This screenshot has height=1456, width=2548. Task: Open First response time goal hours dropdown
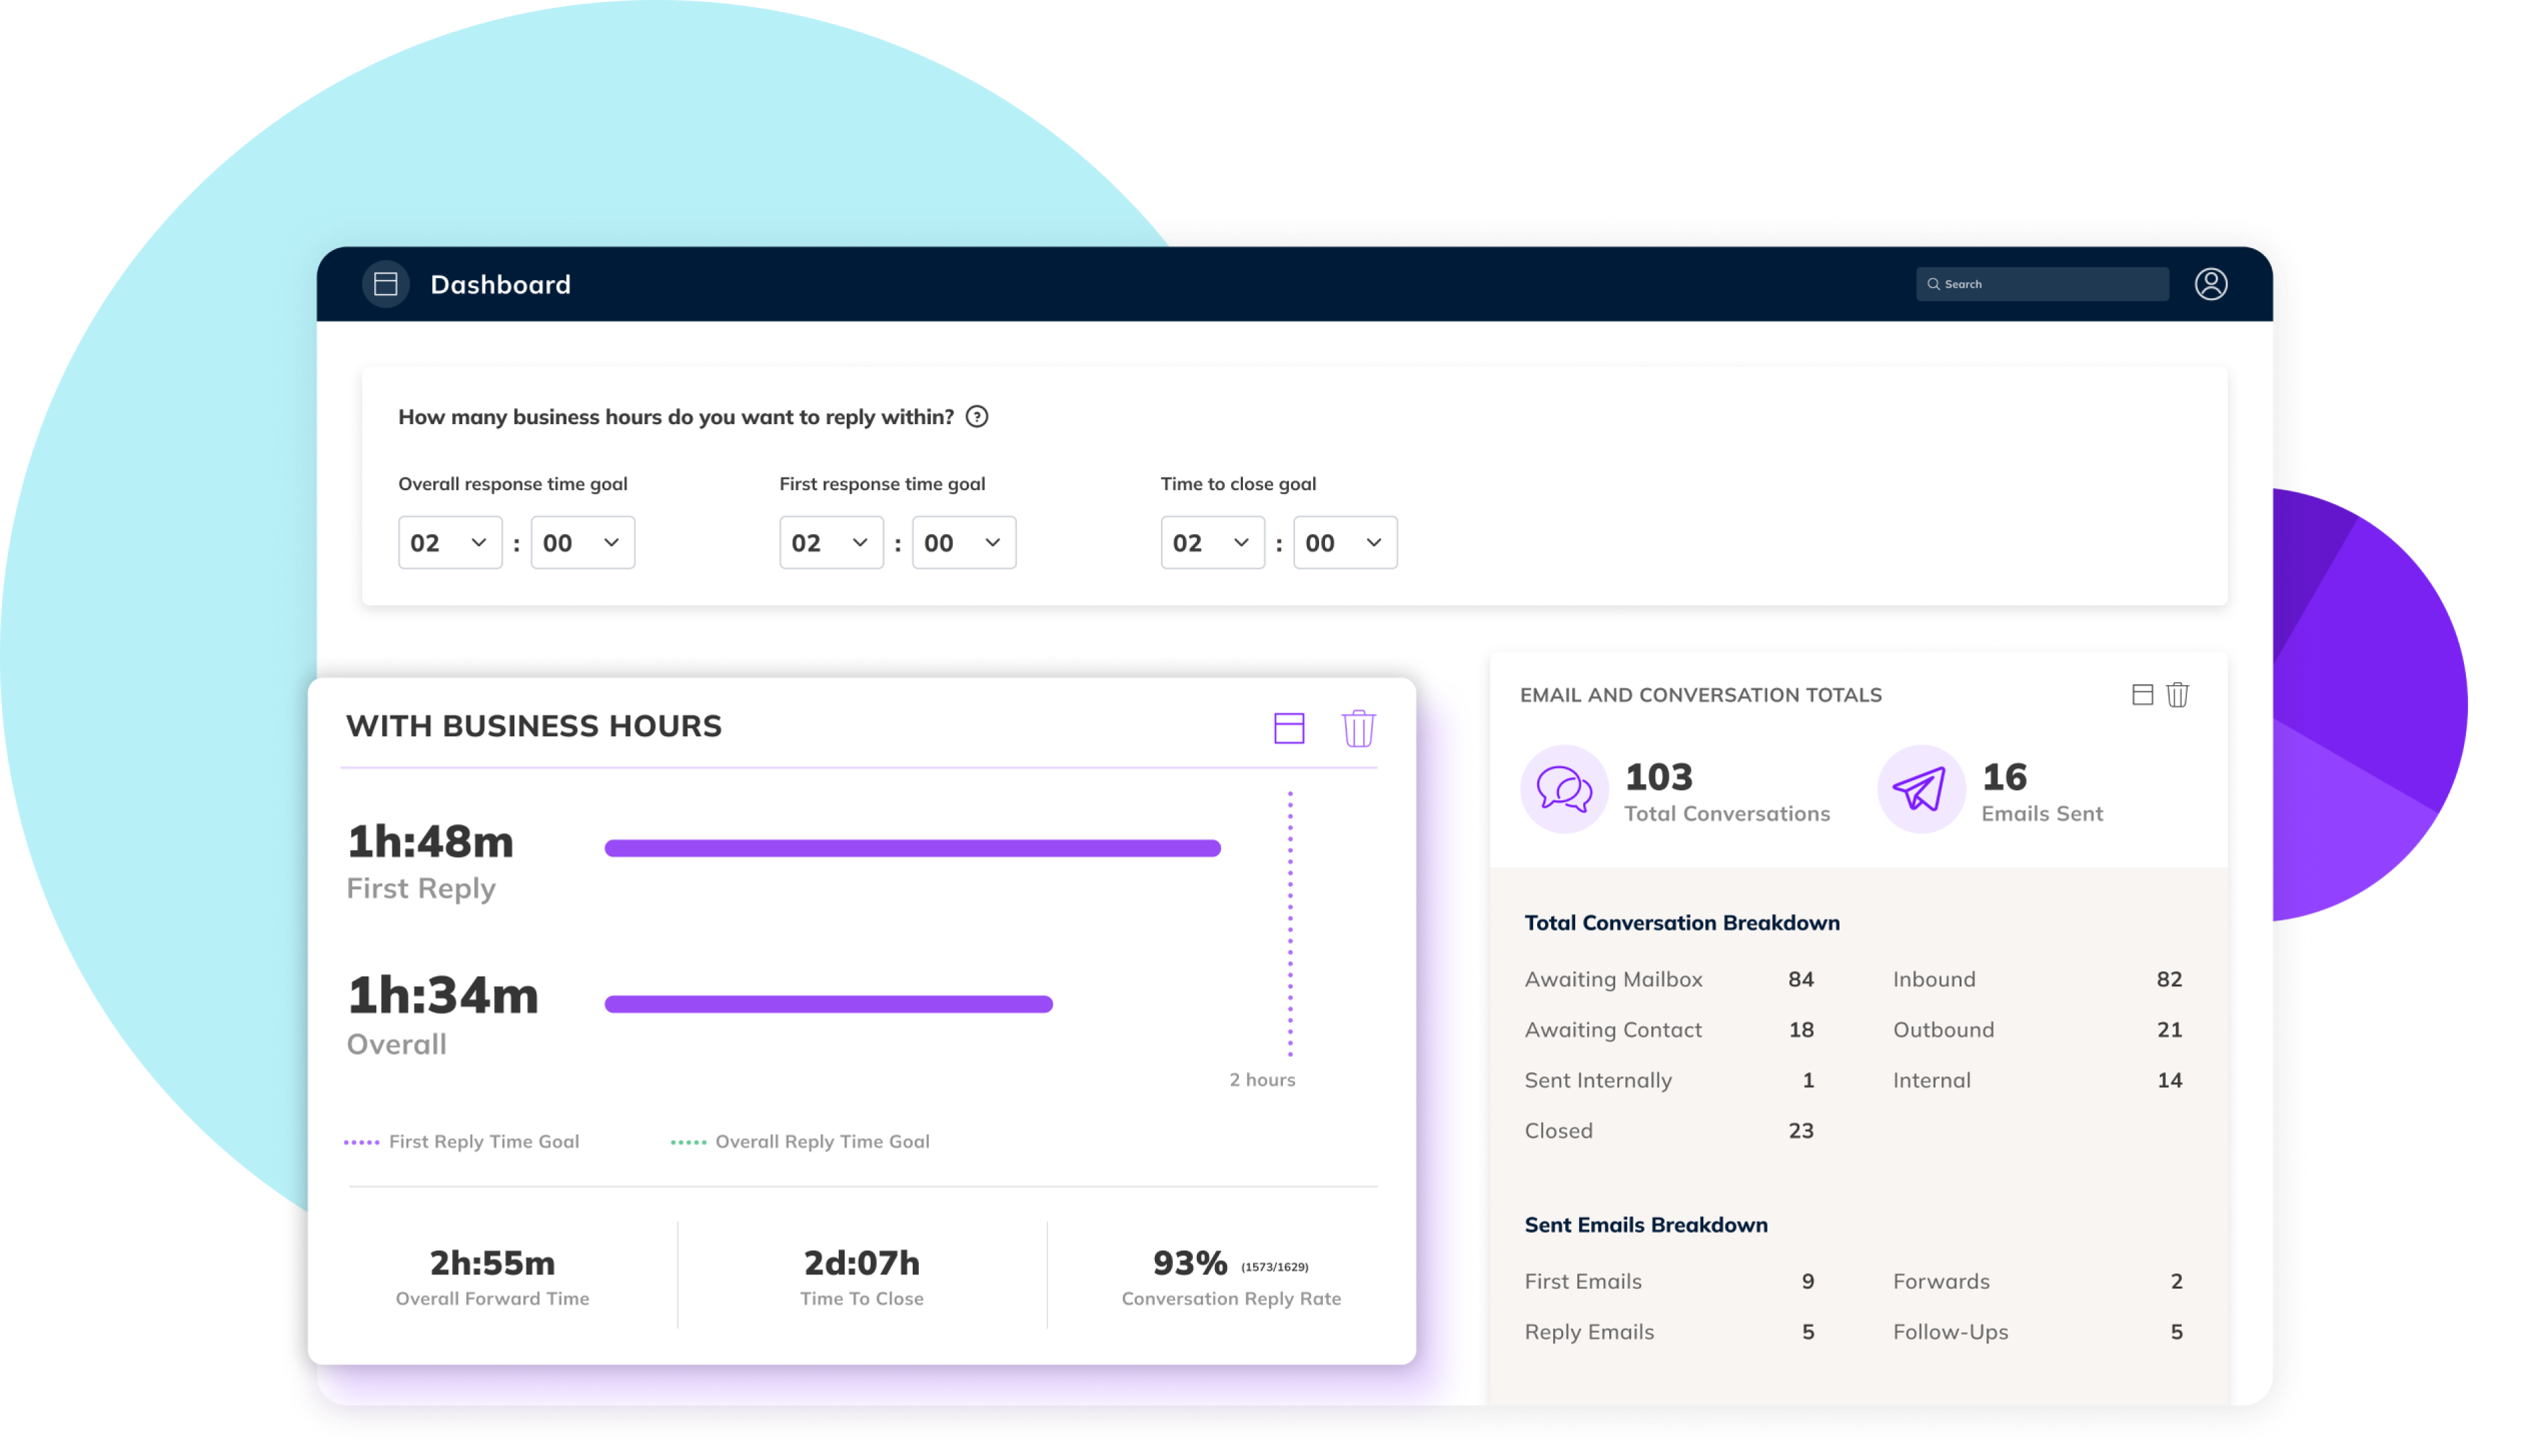pos(832,543)
